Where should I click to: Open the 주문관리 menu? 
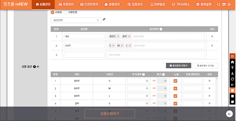[66, 5]
